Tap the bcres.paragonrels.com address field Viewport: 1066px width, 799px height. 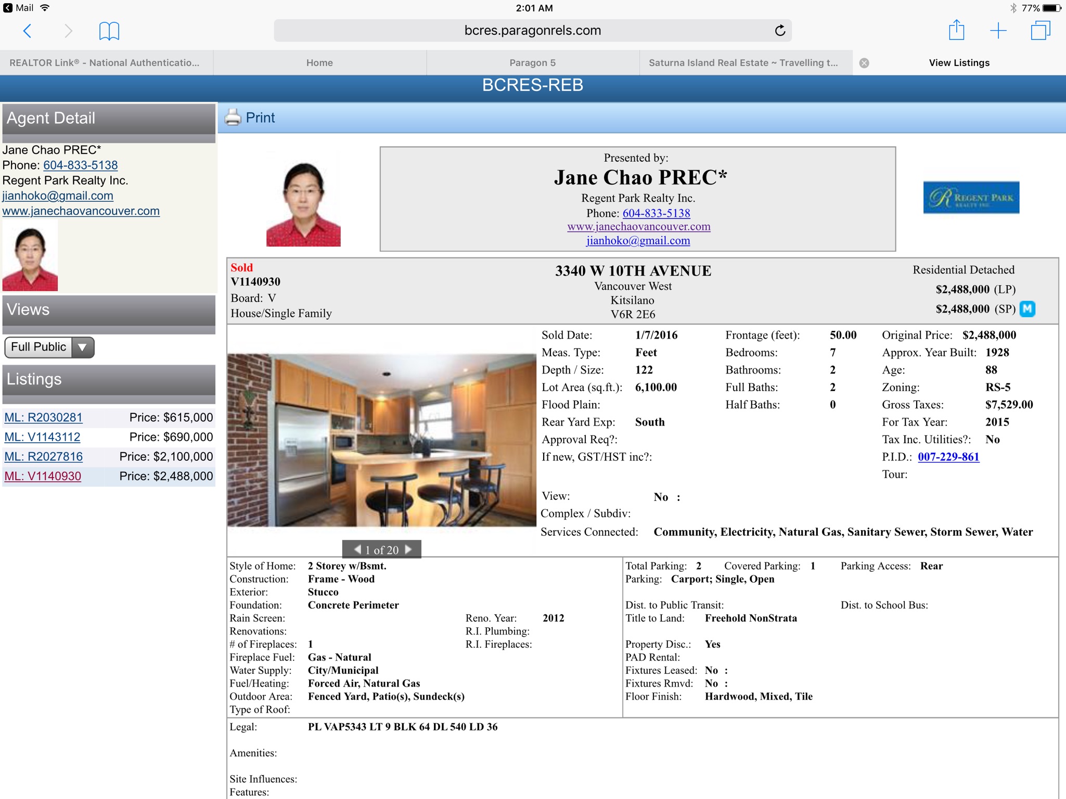coord(532,31)
